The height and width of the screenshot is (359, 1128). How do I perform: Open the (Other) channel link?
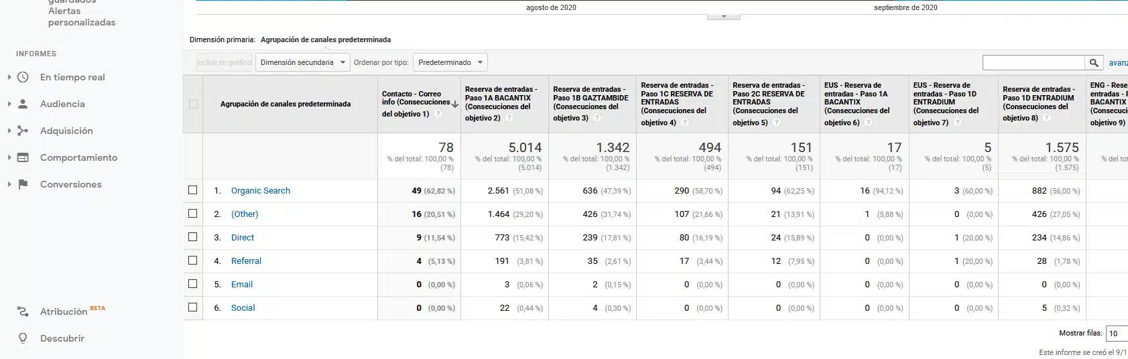tap(245, 214)
